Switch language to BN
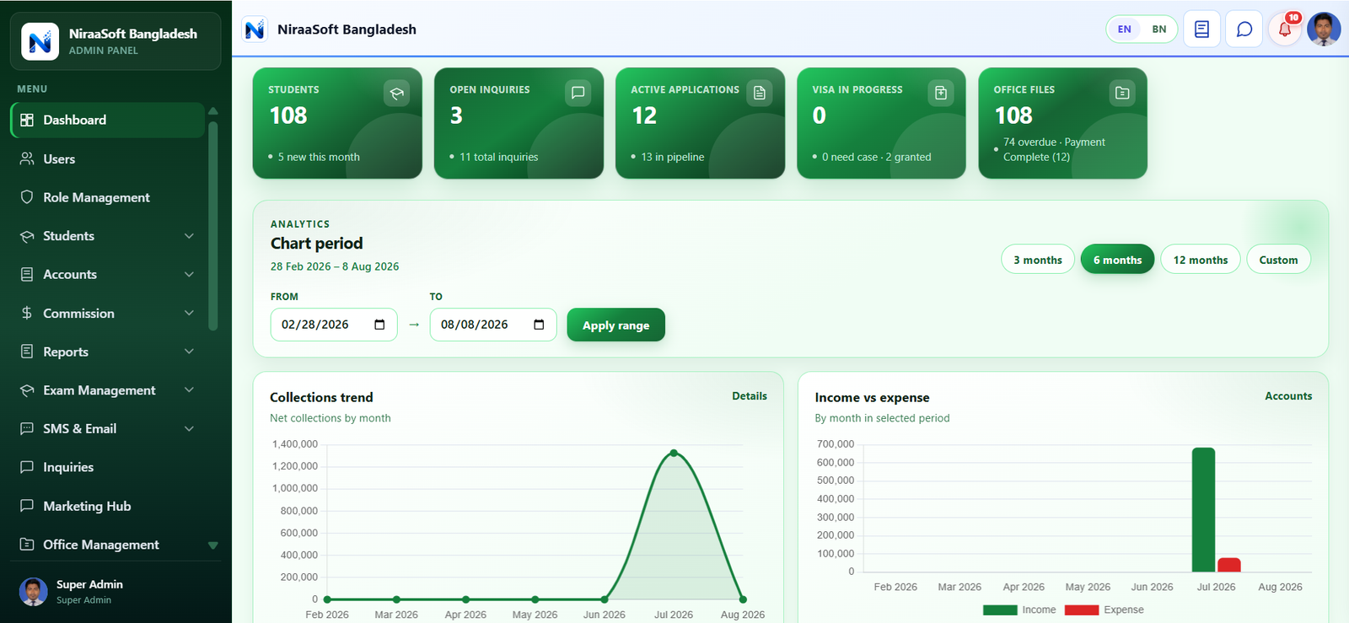Image resolution: width=1349 pixels, height=623 pixels. click(x=1159, y=30)
